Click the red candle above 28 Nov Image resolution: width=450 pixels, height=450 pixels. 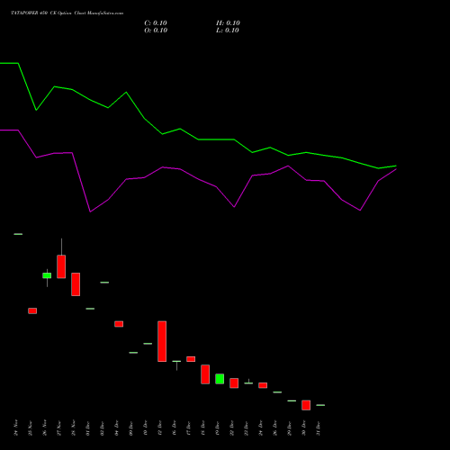76,284
